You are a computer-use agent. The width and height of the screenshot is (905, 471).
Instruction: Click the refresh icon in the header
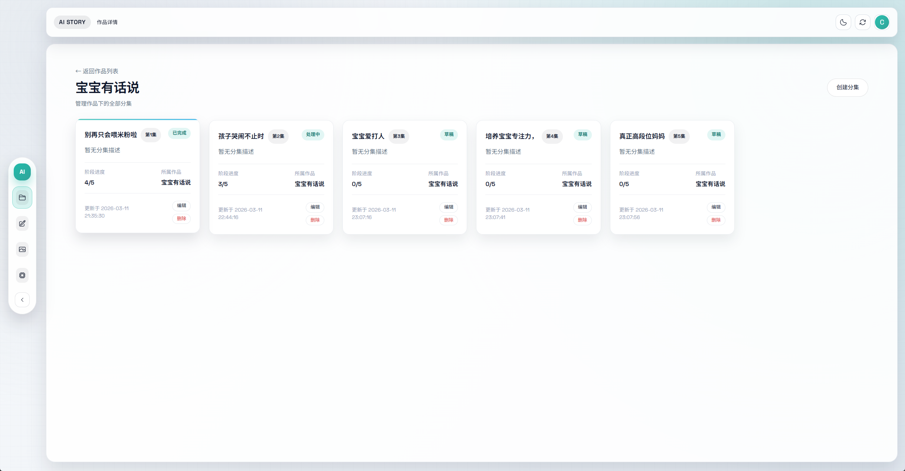click(863, 22)
